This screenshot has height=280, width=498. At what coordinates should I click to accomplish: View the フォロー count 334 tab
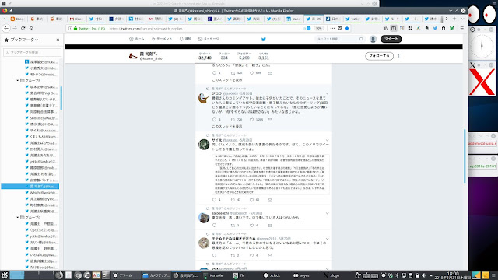tap(224, 56)
